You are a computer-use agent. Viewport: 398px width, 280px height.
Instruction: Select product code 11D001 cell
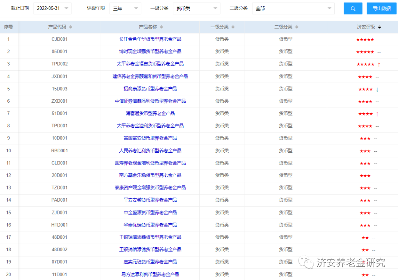[60, 274]
